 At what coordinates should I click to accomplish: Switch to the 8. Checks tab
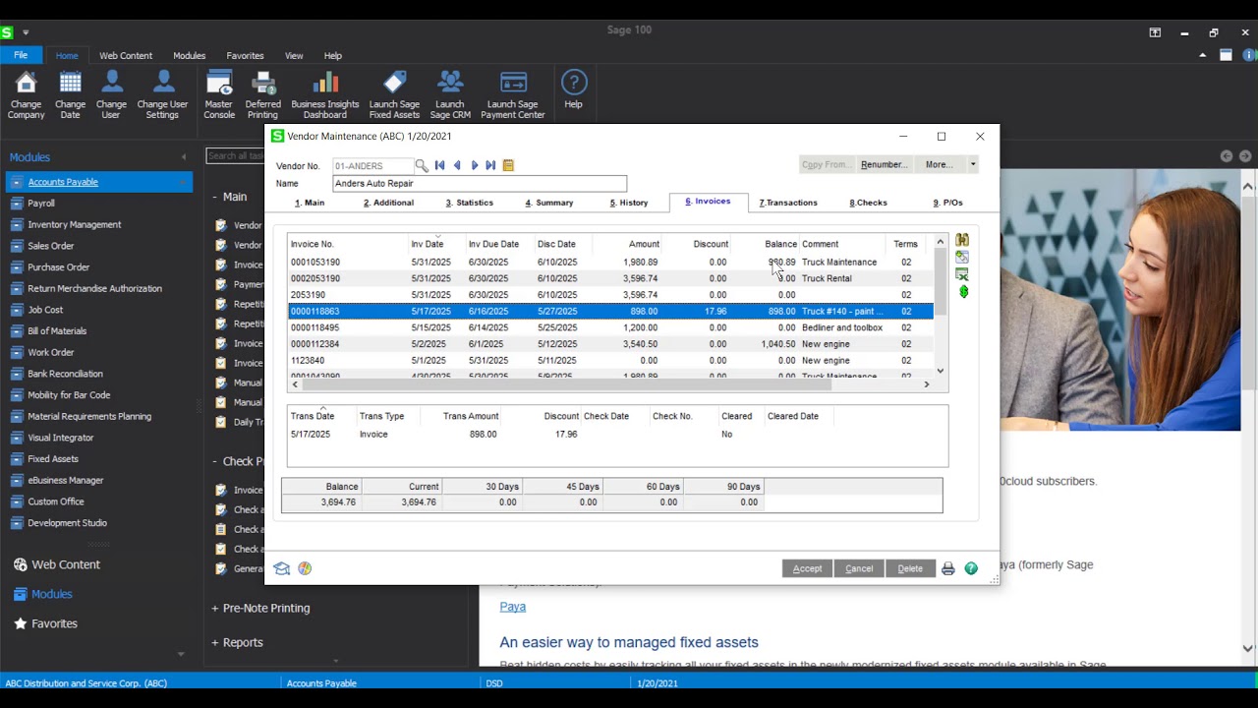(x=869, y=203)
